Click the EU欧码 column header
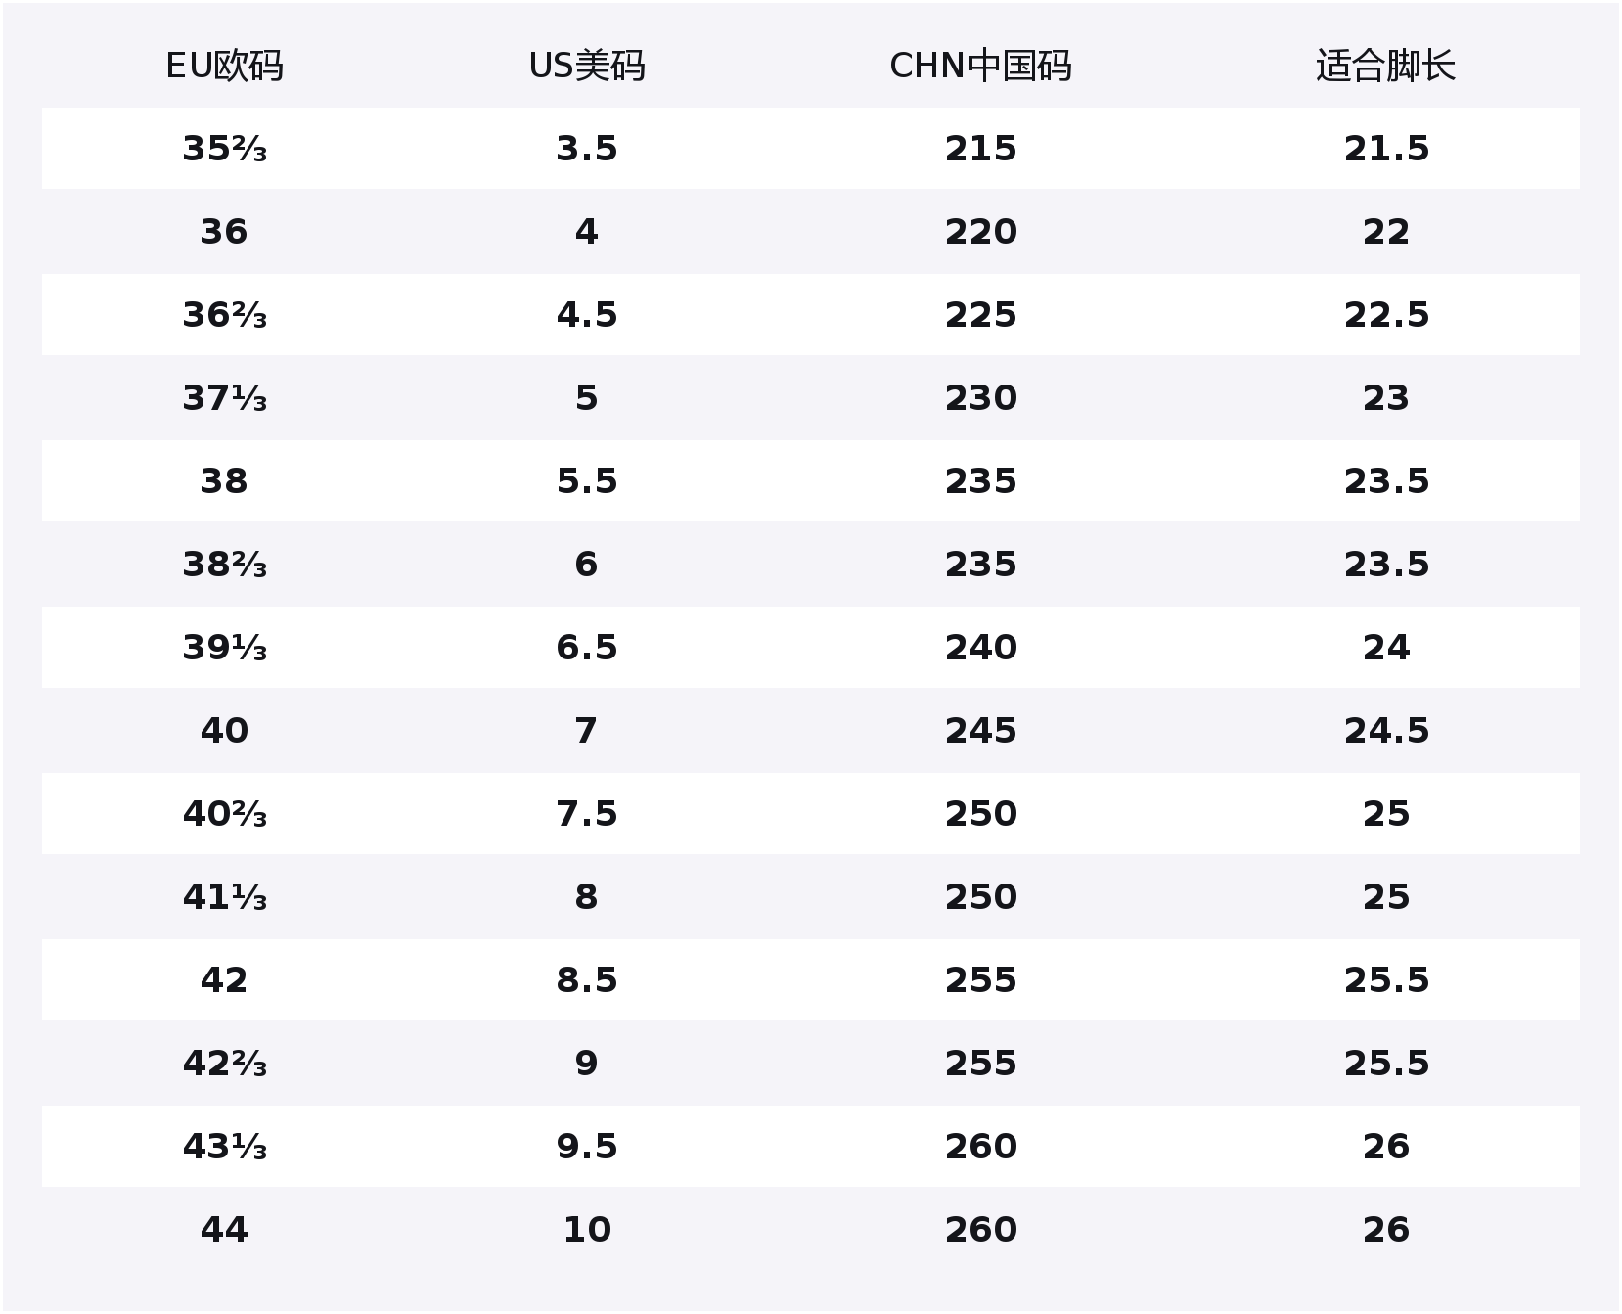Viewport: 1622px width, 1314px height. [x=224, y=66]
